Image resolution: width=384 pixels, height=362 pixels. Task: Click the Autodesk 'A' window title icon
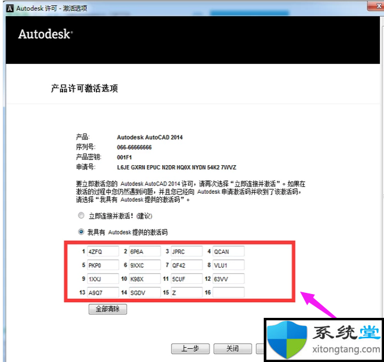tap(10, 8)
